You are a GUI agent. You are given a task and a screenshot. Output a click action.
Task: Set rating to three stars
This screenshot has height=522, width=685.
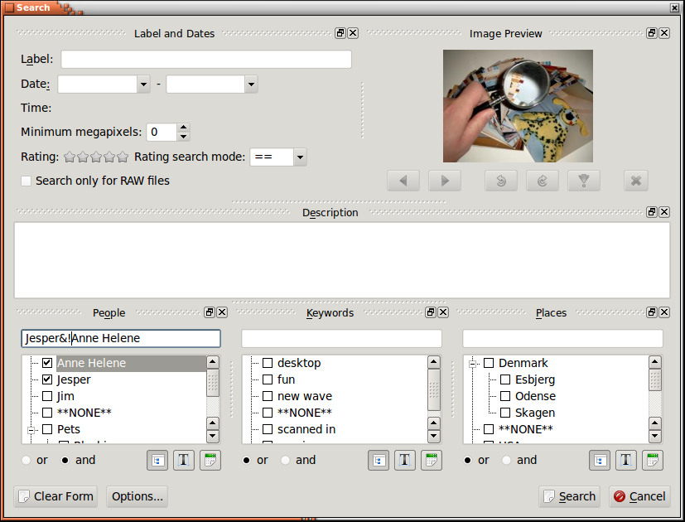96,157
